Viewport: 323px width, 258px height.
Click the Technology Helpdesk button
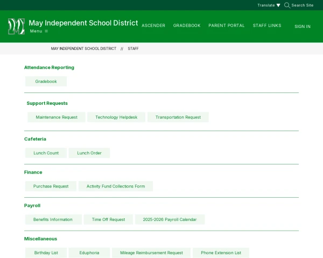click(x=116, y=117)
